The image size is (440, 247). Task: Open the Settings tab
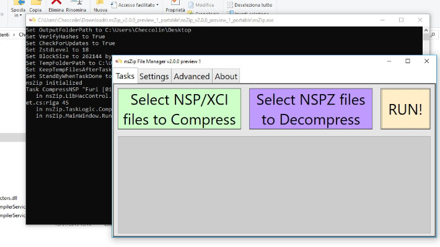coord(154,76)
